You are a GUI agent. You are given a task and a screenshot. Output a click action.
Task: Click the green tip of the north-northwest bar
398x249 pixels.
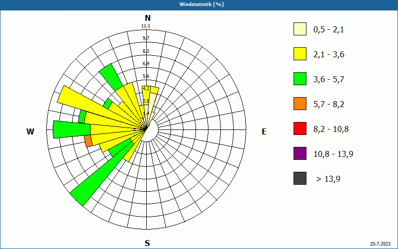[111, 77]
